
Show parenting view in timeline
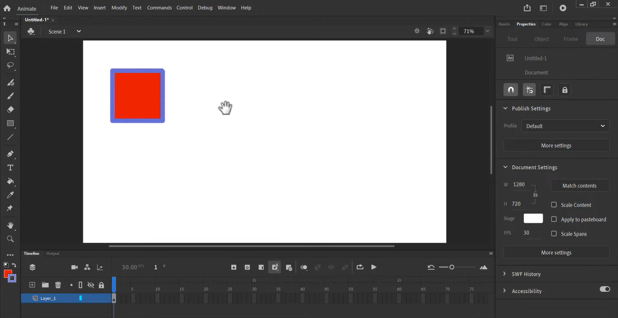coord(87,267)
